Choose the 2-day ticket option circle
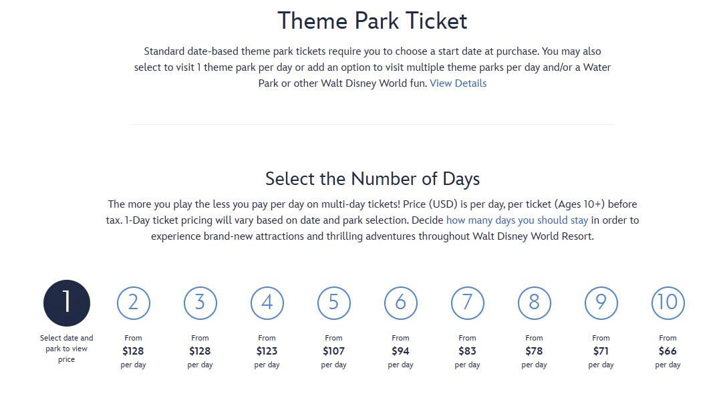 [134, 302]
